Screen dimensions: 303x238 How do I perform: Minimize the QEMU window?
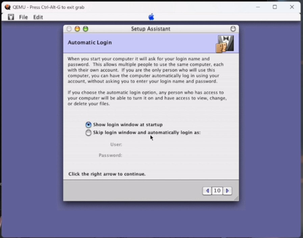258,7
